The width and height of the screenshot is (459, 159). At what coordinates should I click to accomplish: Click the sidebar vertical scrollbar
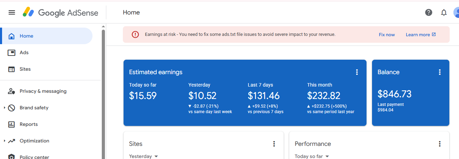pyautogui.click(x=103, y=93)
